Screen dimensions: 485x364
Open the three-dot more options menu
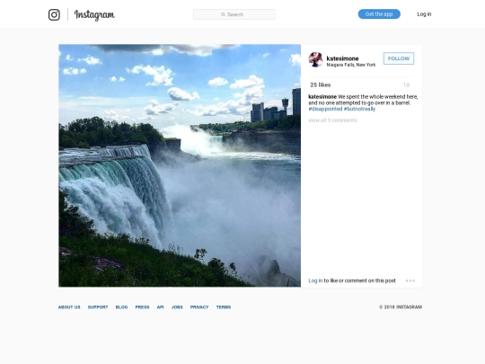[x=410, y=280]
